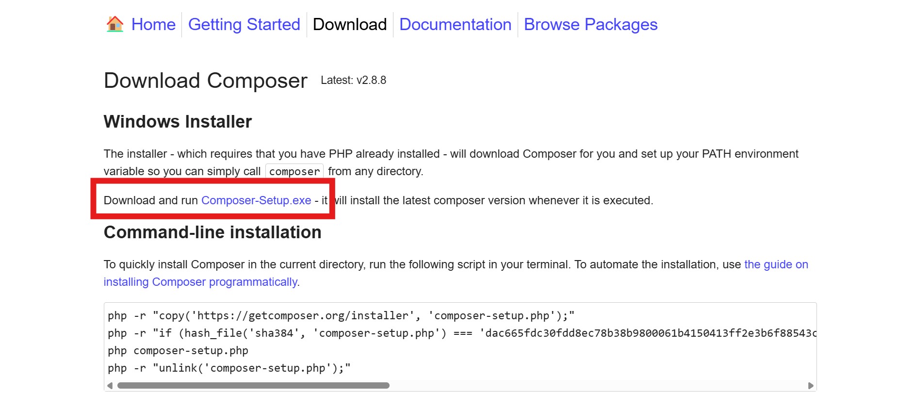Open the Browse Packages link
The height and width of the screenshot is (393, 914).
pyautogui.click(x=590, y=25)
